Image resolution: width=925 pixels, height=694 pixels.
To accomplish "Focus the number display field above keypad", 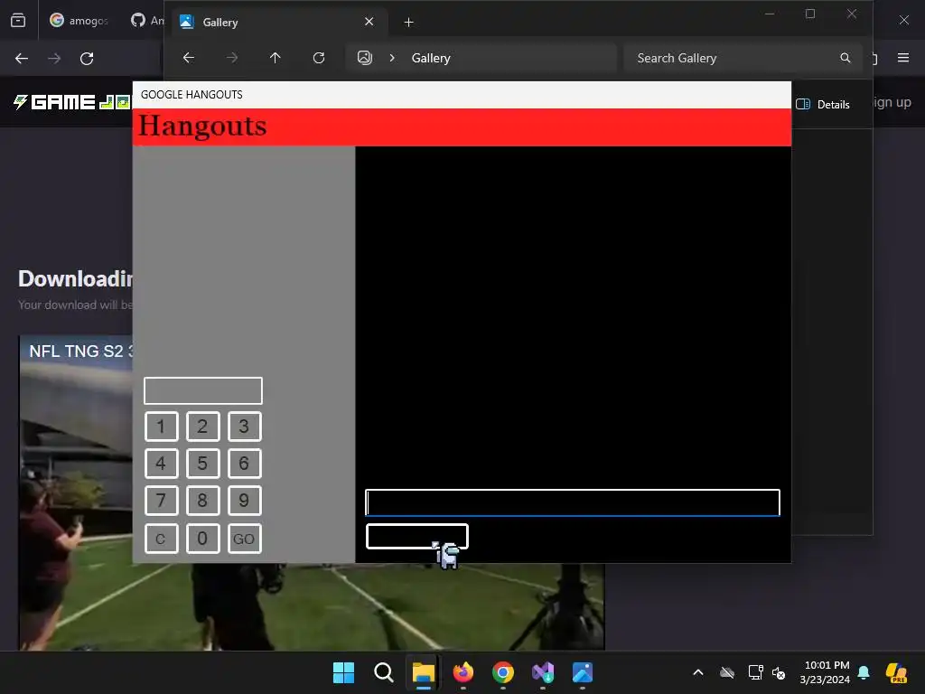I will click(x=203, y=390).
